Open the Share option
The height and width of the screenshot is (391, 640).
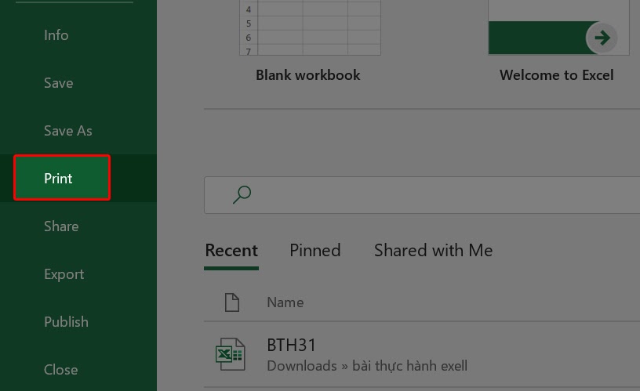click(60, 226)
